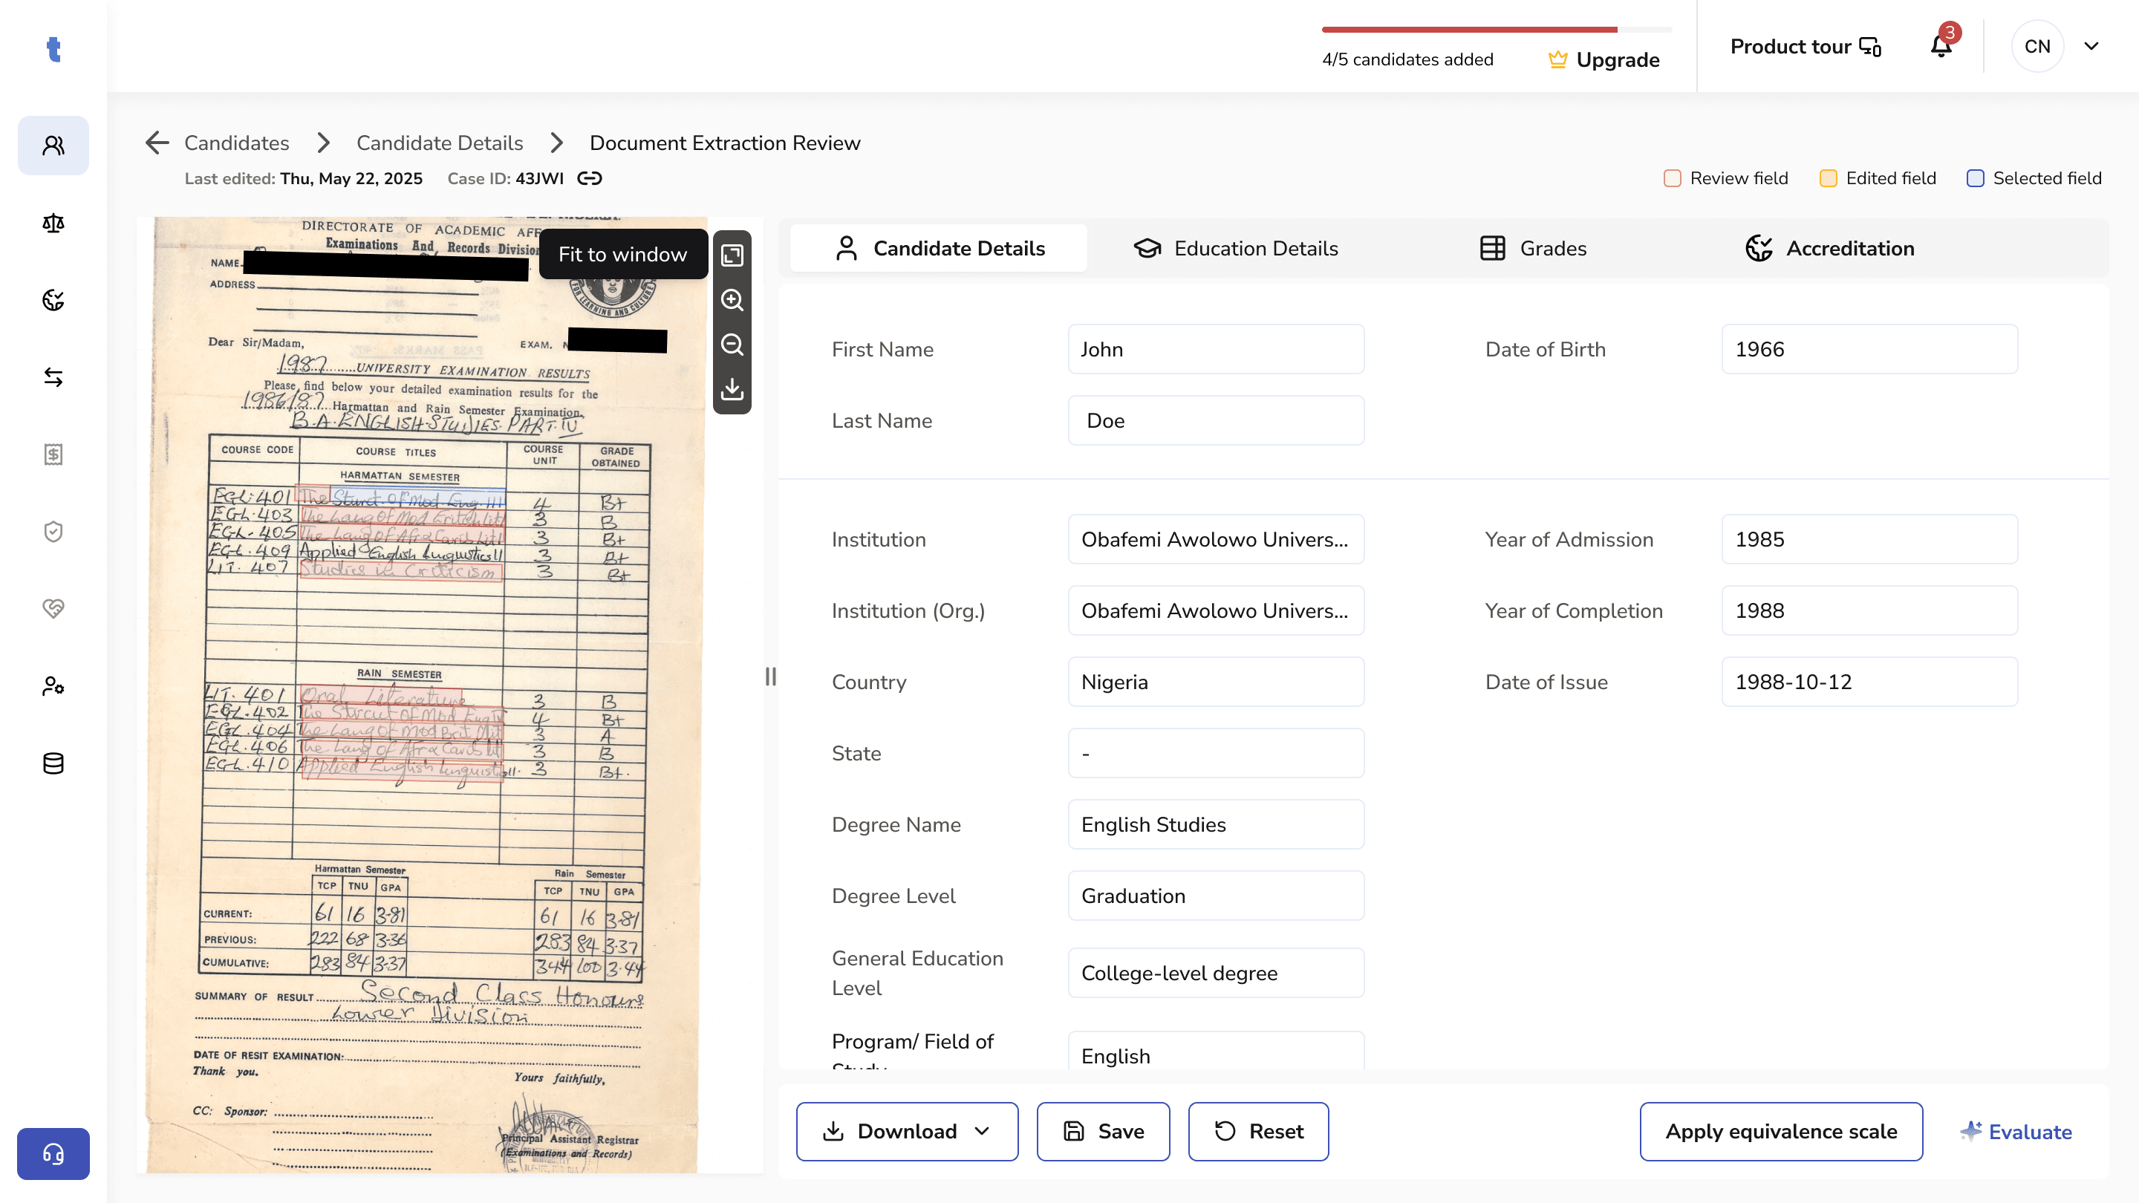Click the zoom out magnifier icon
2139x1203 pixels.
coord(732,345)
